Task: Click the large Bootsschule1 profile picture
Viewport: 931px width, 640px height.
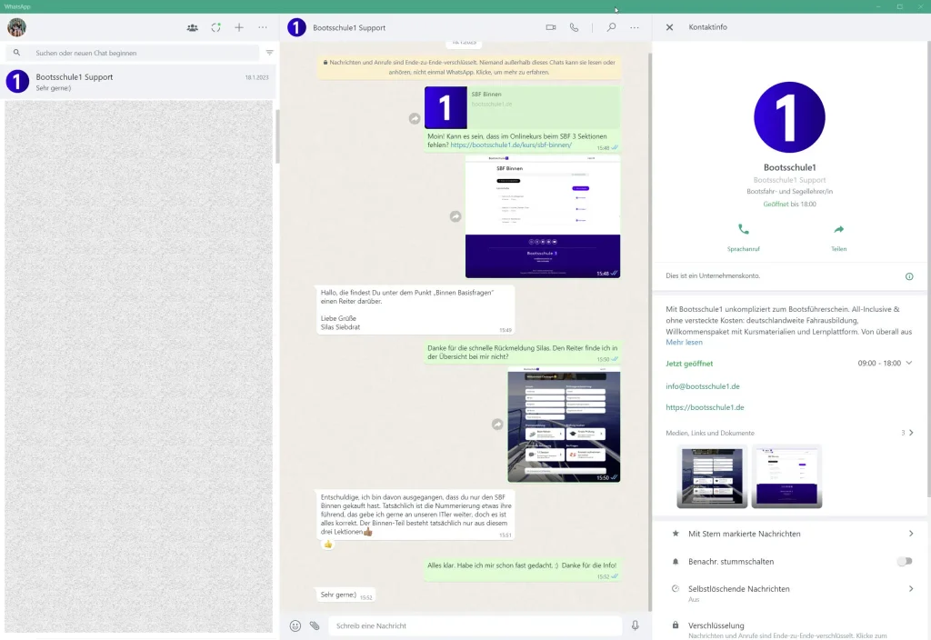Action: [x=789, y=117]
